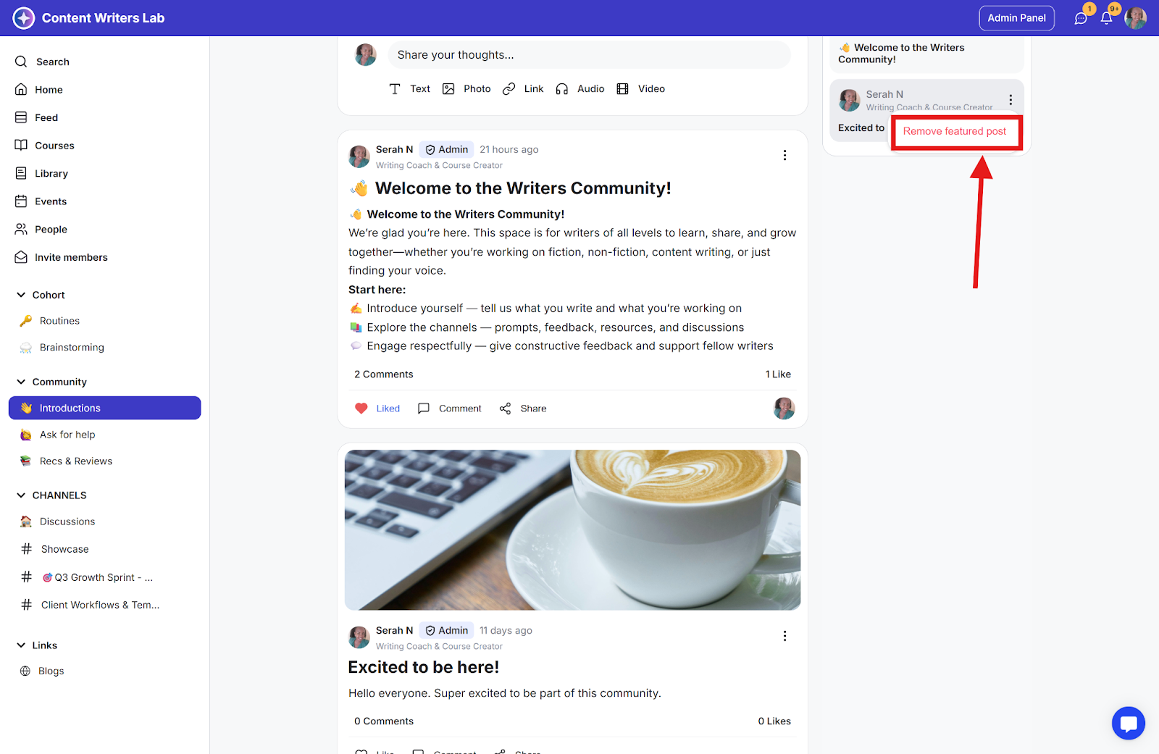Open the support chat widget button
Viewport: 1159px width, 754px height.
click(x=1128, y=723)
